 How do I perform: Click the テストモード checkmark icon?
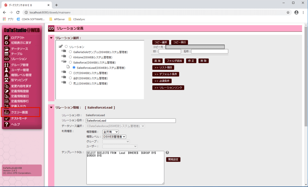(x=7, y=119)
